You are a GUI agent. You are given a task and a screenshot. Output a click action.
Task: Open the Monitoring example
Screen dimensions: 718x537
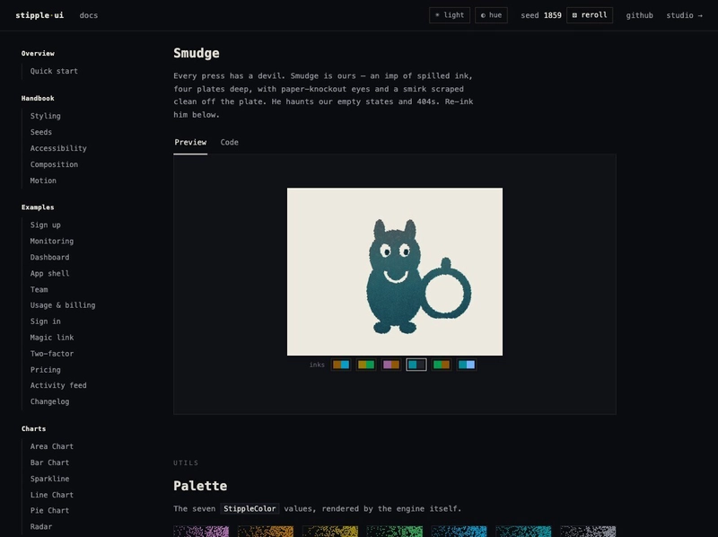[x=52, y=241]
